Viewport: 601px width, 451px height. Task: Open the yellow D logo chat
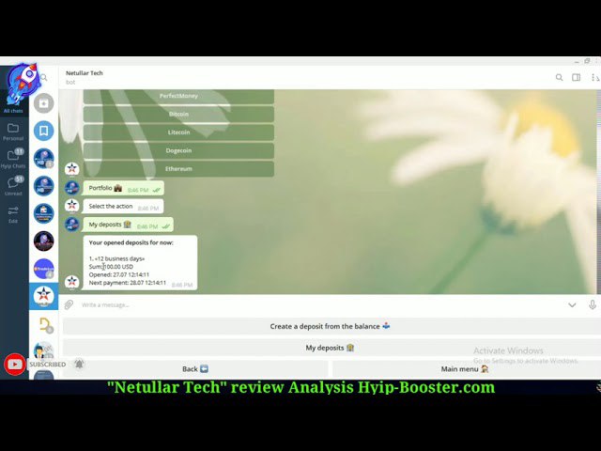[46, 325]
